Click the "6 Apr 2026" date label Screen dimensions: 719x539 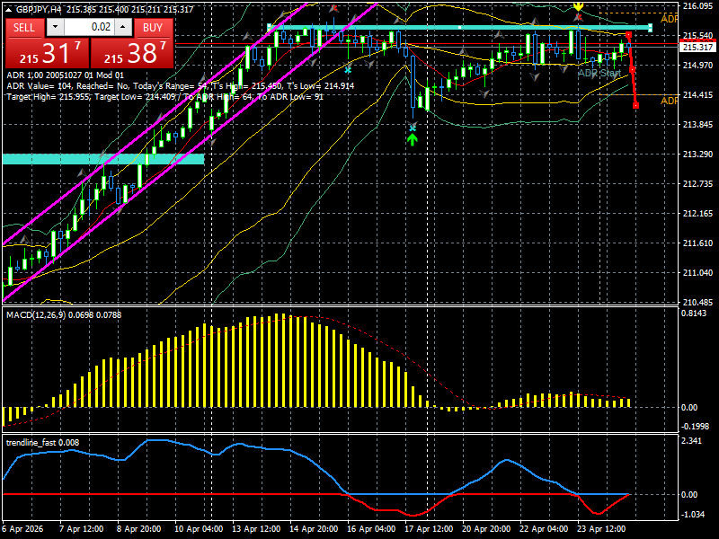[x=23, y=529]
